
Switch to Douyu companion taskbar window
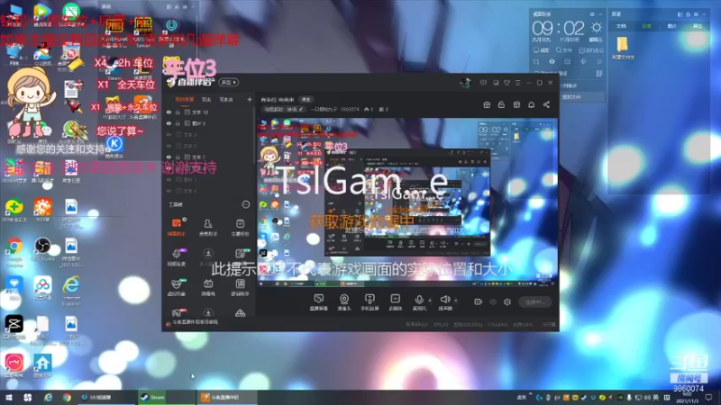[226, 397]
